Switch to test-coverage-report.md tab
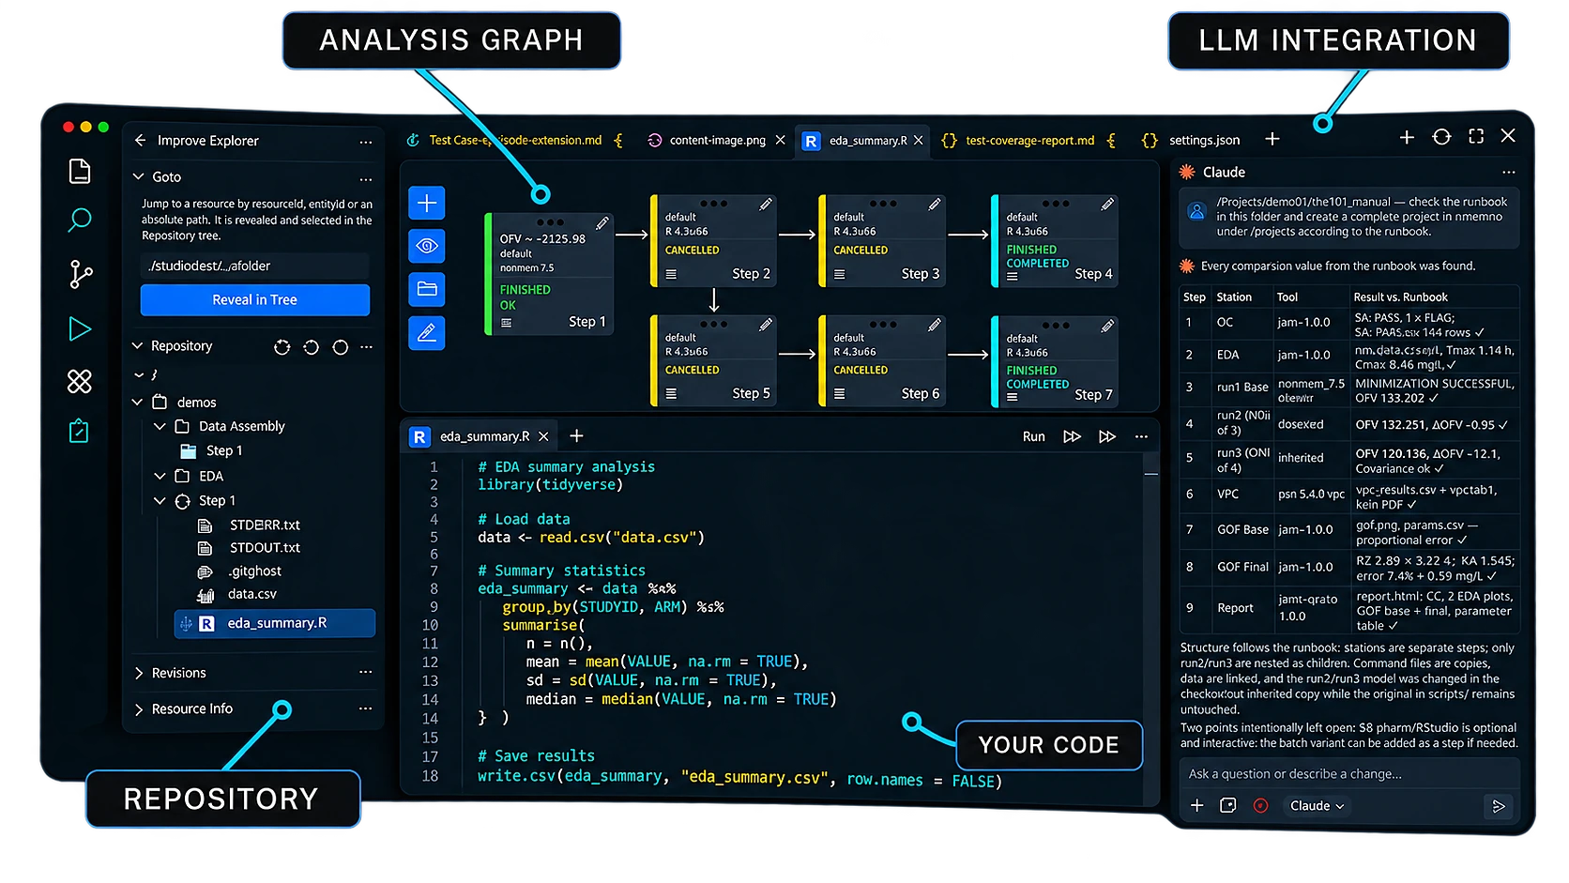 [x=1028, y=140]
